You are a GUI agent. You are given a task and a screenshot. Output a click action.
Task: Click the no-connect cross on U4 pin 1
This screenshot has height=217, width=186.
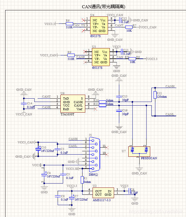[x=83, y=20]
